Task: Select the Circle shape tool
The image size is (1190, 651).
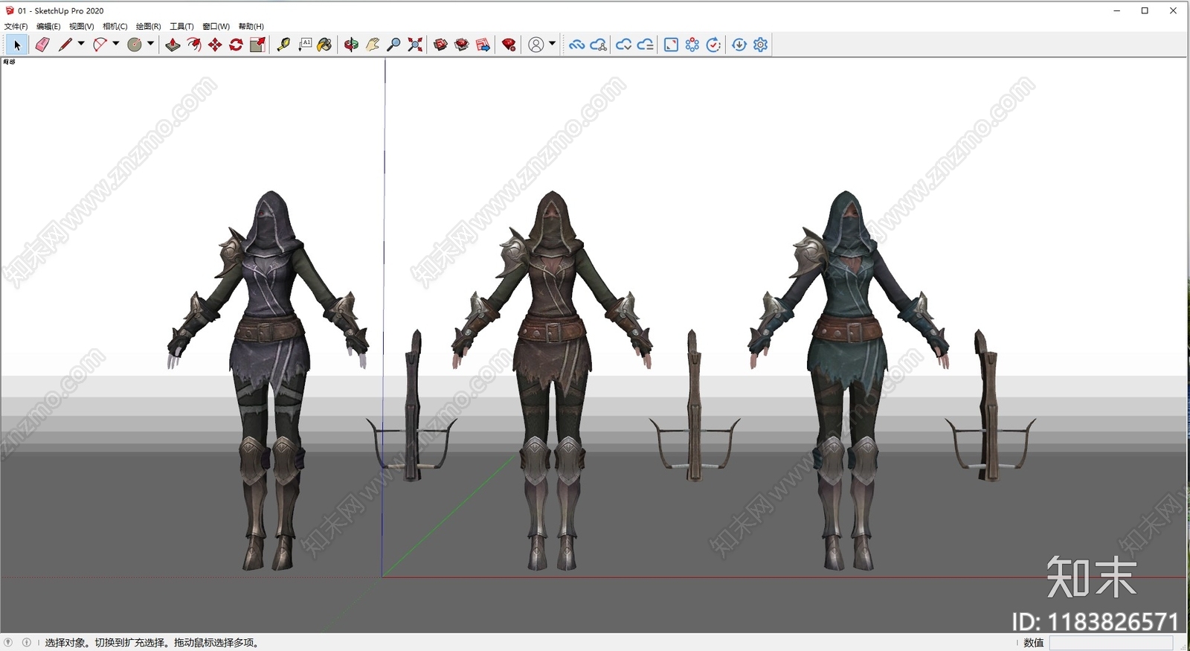Action: click(135, 45)
